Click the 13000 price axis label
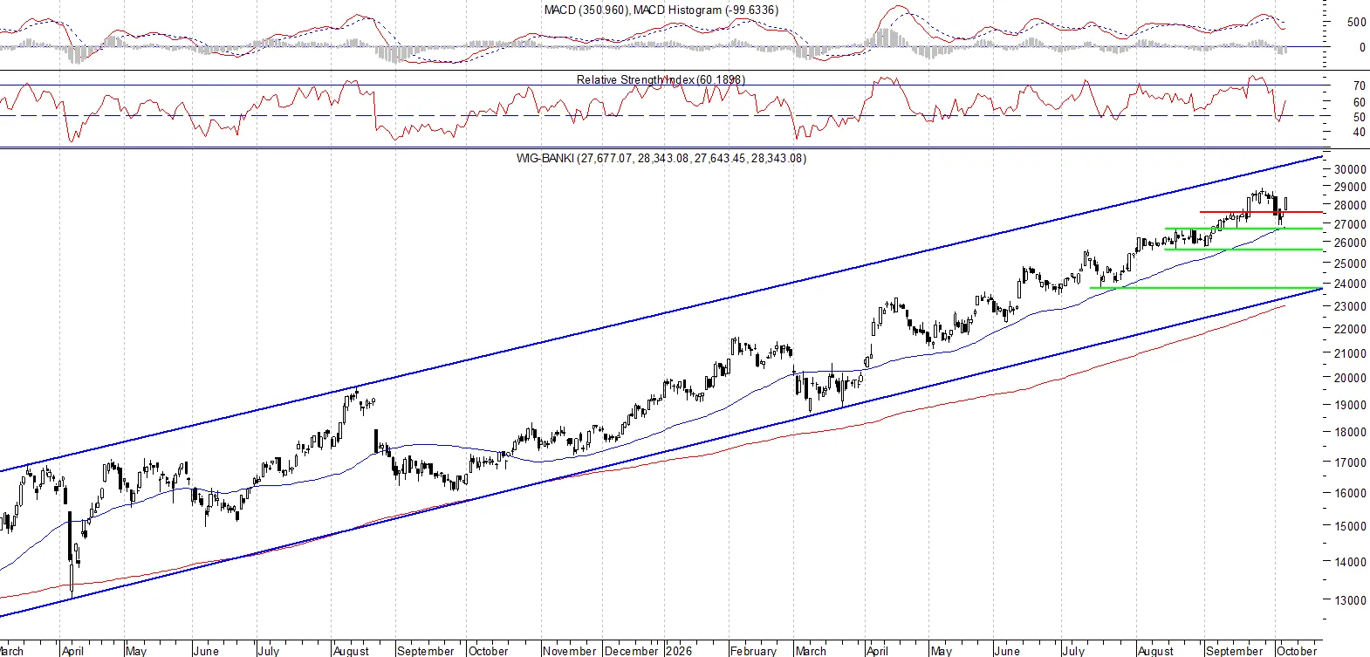 [1350, 600]
